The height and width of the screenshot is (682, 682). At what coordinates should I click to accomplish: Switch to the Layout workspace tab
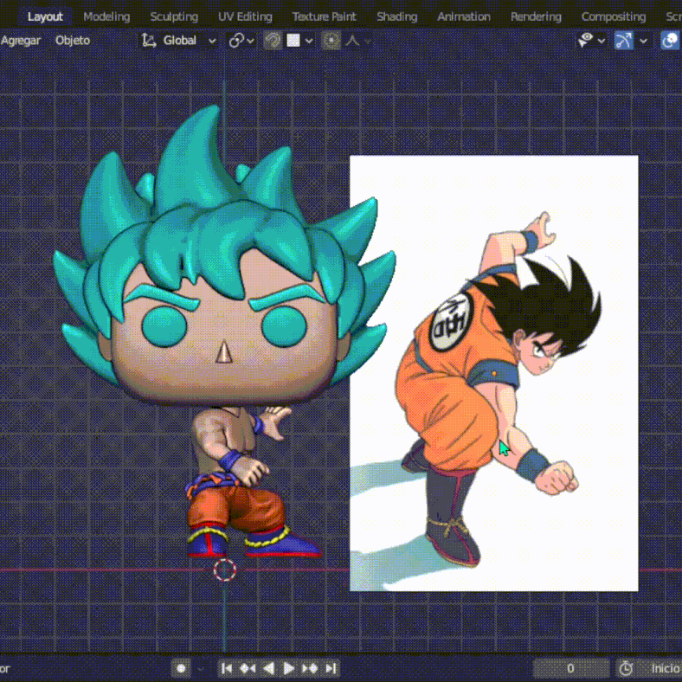45,16
